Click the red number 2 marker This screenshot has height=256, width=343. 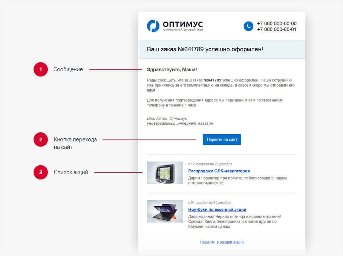pyautogui.click(x=41, y=139)
